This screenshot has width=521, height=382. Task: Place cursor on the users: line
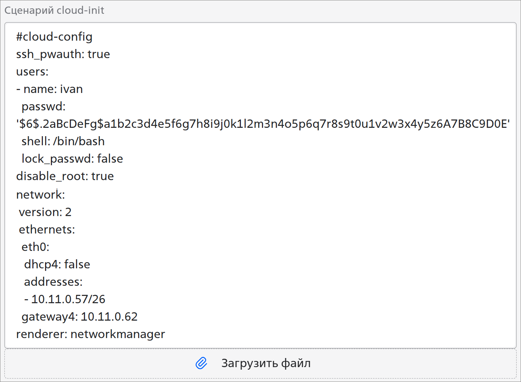32,72
